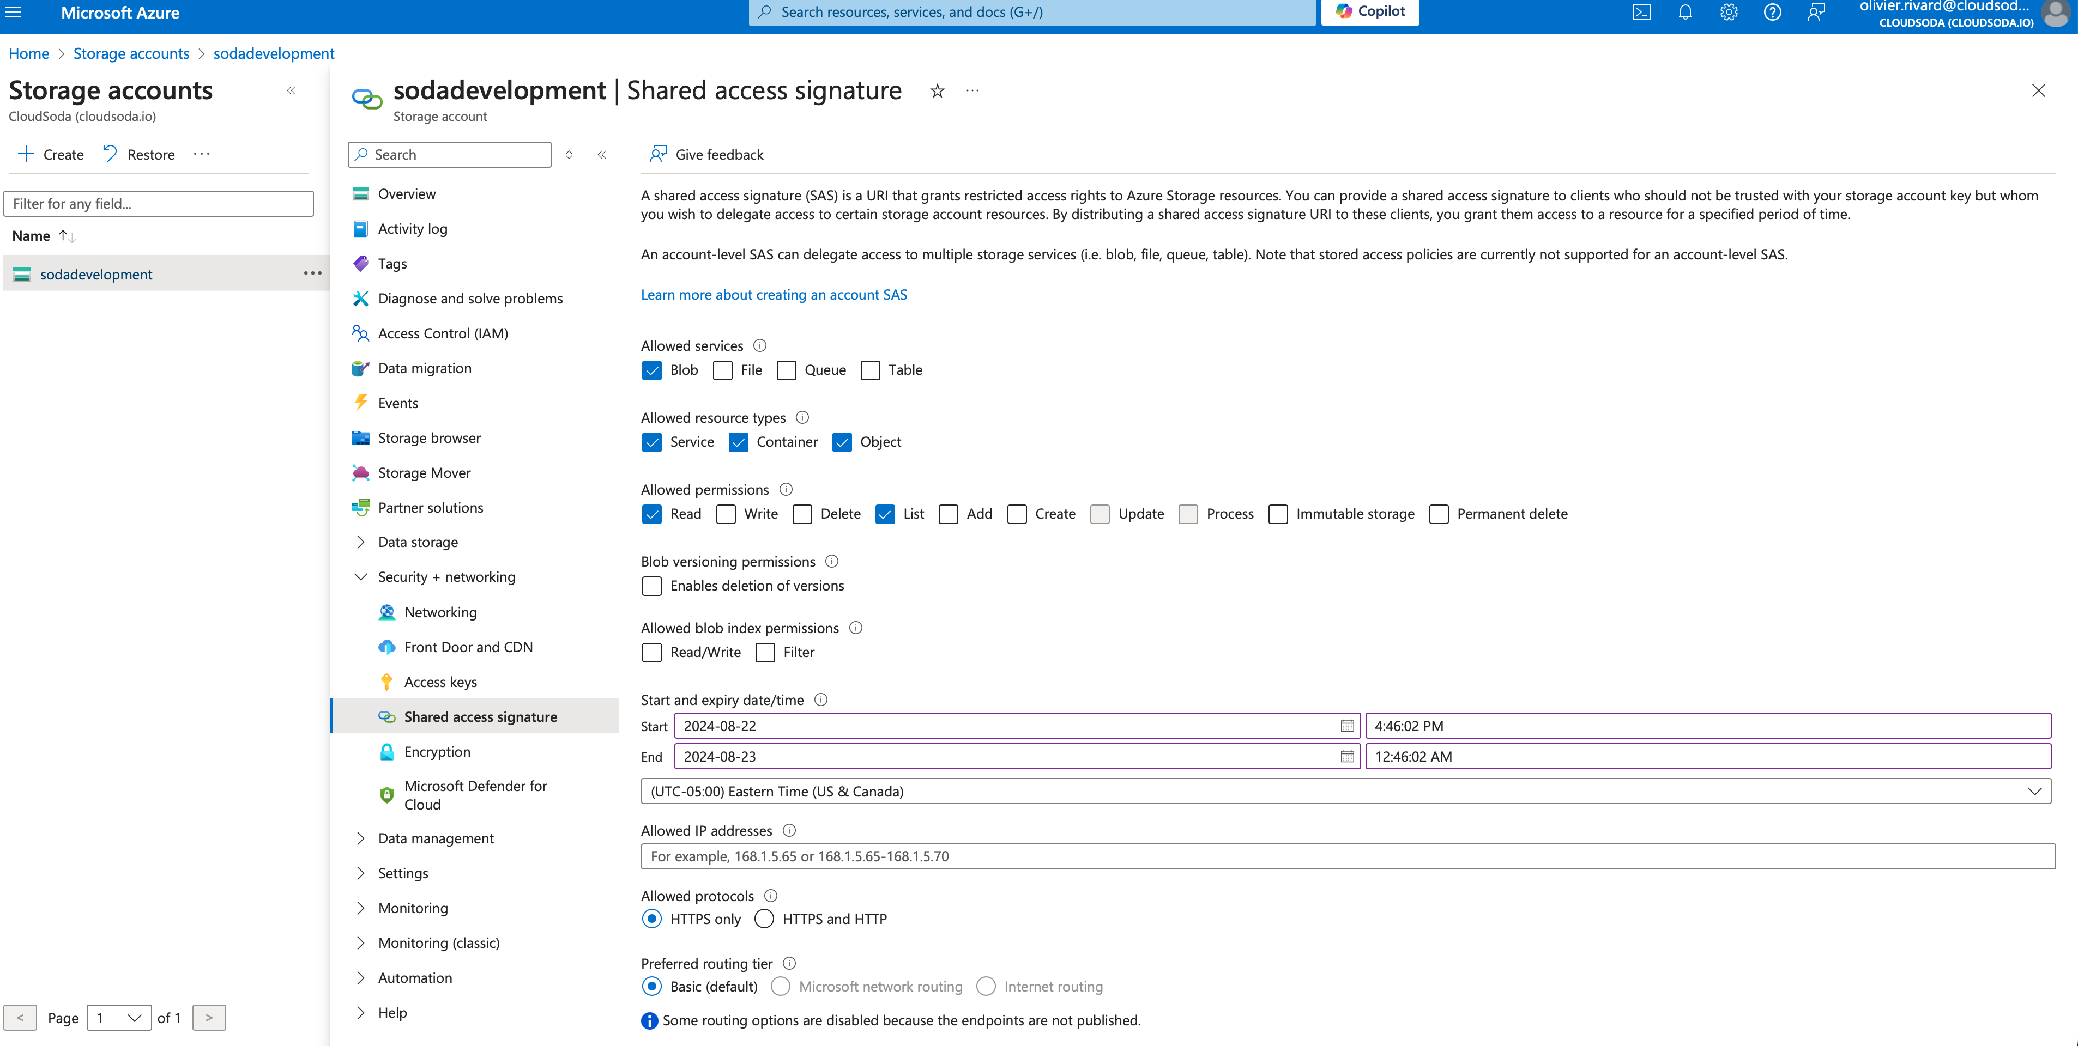
Task: Show info tooltip for Allowed services
Action: click(x=759, y=345)
